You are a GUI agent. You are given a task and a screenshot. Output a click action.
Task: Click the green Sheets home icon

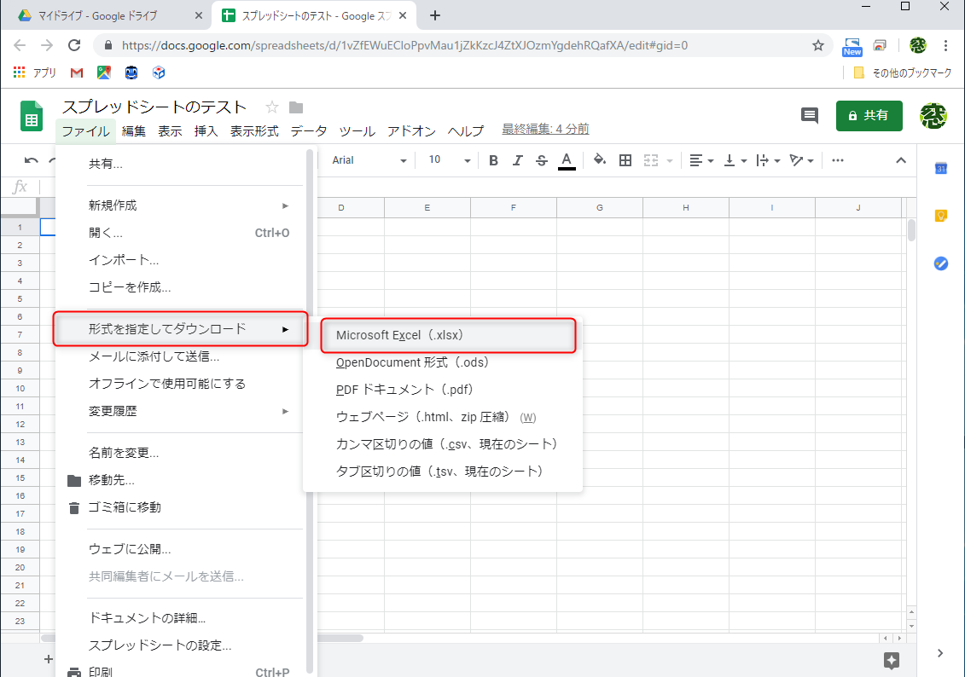(x=31, y=116)
